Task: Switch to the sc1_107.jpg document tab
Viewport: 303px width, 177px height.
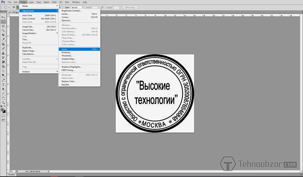Action: pyautogui.click(x=13, y=12)
